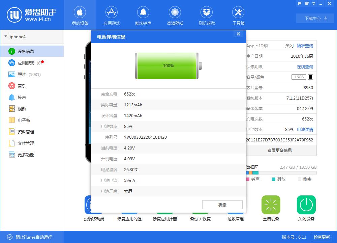Open the 下载中心 download dropdown
The image size is (337, 243).
315,18
